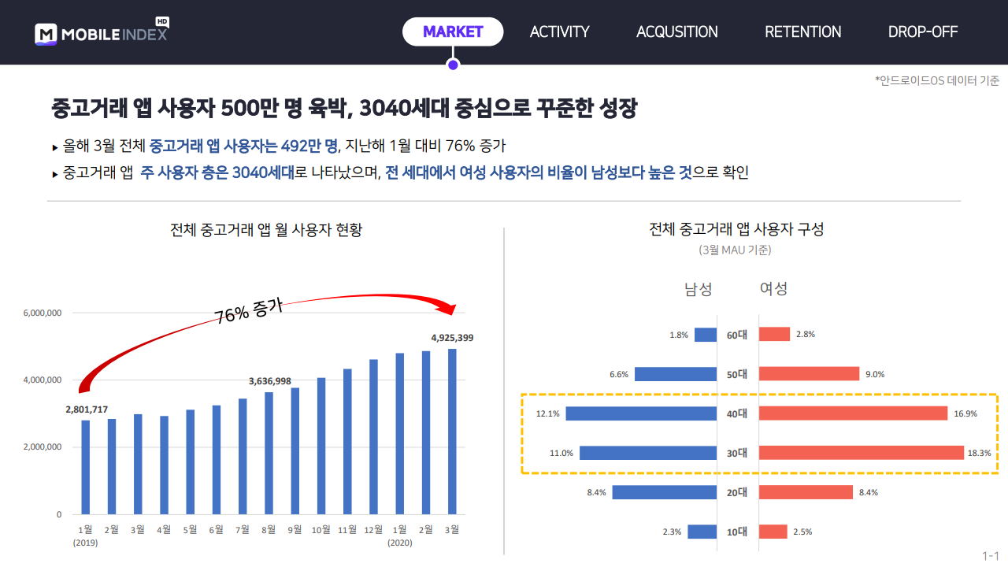1008x567 pixels.
Task: Click the purple dot marker under MARKET
Action: point(453,65)
